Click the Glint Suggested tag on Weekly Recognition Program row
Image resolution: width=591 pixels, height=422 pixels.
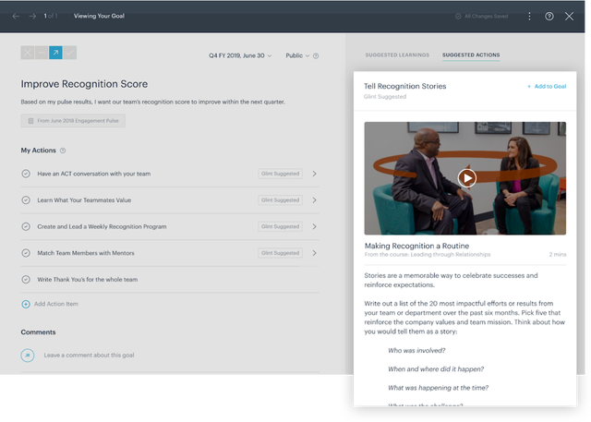[280, 226]
